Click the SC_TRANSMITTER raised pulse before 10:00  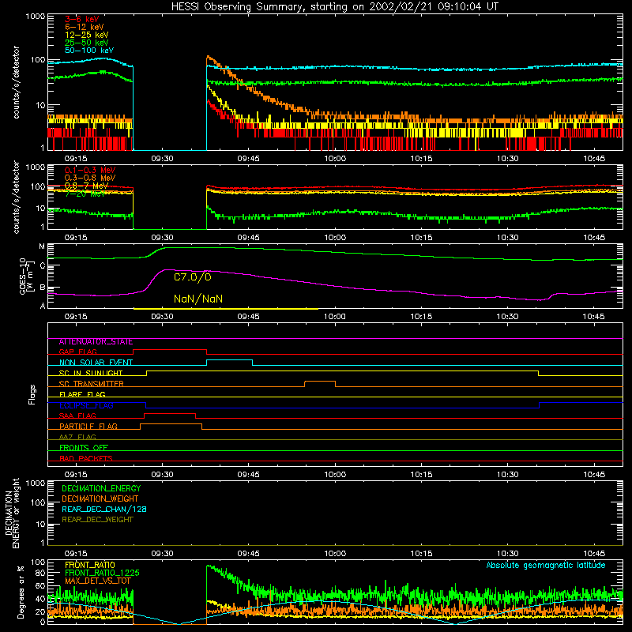click(x=320, y=382)
